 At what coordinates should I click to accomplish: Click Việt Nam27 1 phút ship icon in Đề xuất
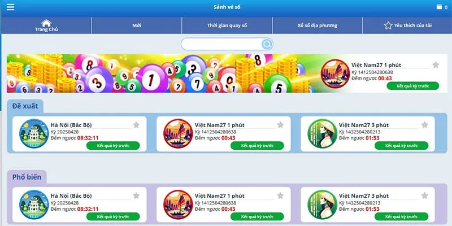point(178,134)
